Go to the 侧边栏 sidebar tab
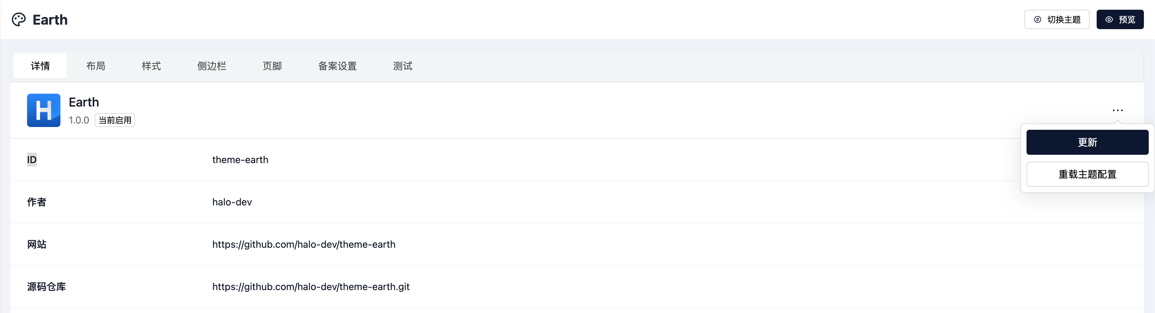 click(x=211, y=66)
